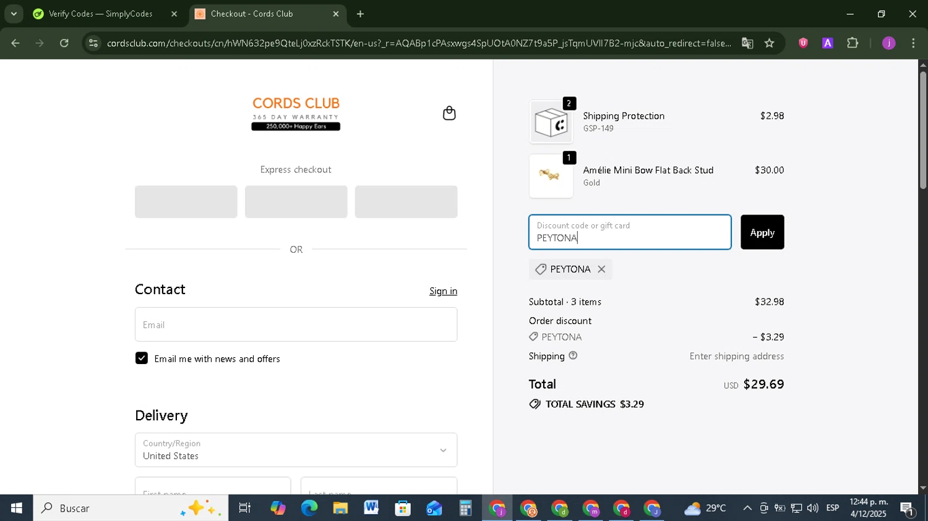Click the Apply discount button
The height and width of the screenshot is (521, 928).
click(762, 232)
